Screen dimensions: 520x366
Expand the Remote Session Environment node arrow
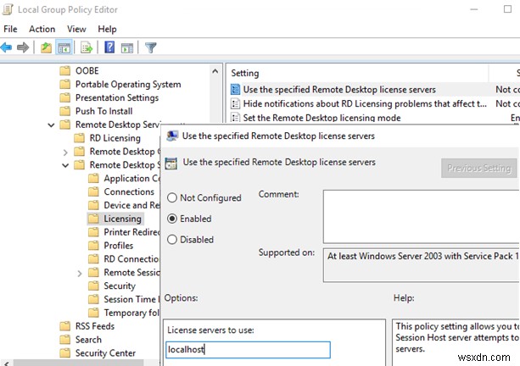click(80, 274)
